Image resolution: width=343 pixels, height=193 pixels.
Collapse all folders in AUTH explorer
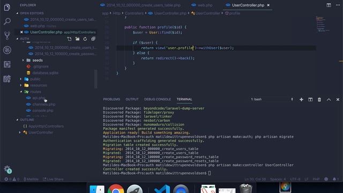pos(93,39)
